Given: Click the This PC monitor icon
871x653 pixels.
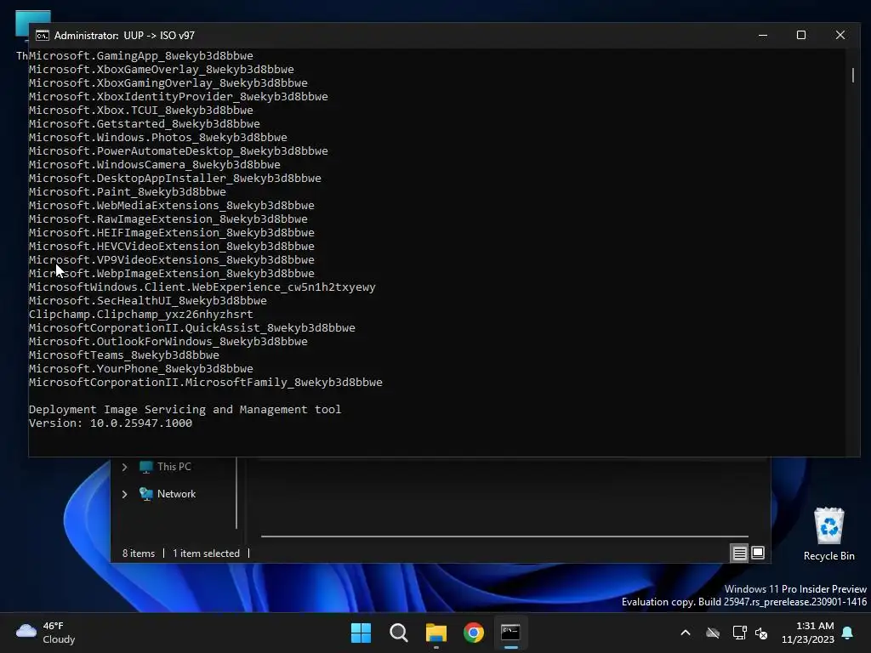Looking at the screenshot, I should point(146,467).
